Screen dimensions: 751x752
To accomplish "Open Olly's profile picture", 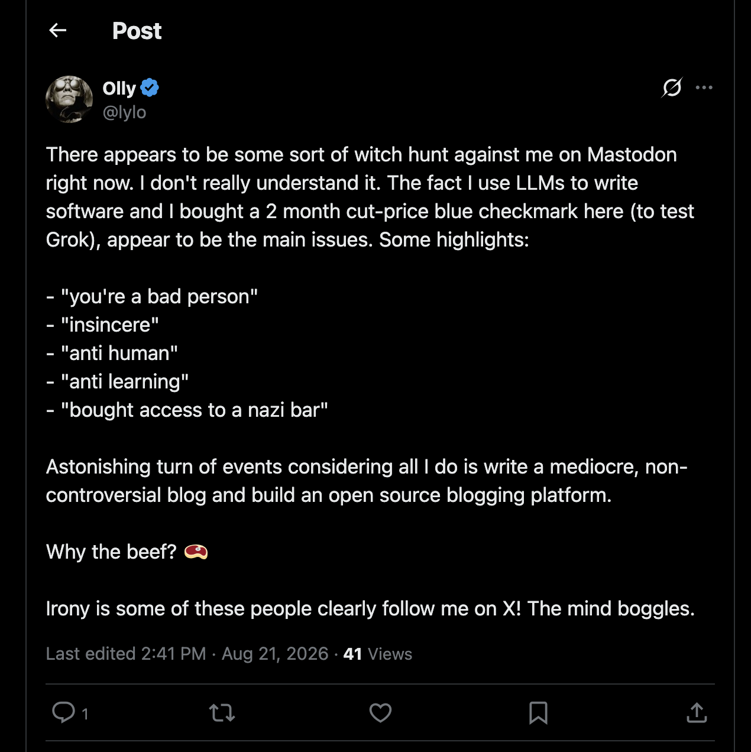I will tap(69, 99).
